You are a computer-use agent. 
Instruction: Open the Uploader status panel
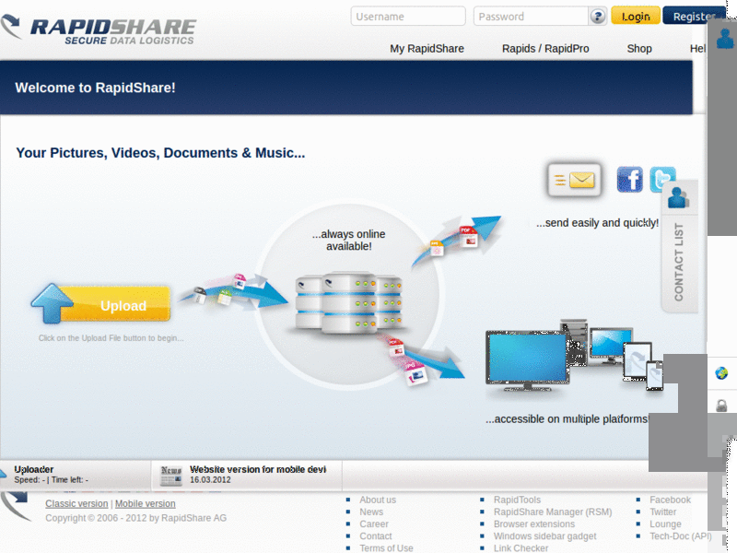coord(76,475)
